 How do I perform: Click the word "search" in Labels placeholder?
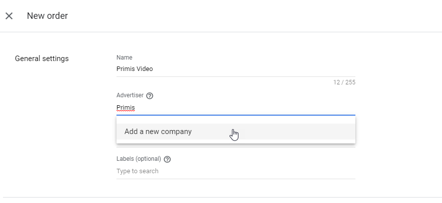pos(148,171)
